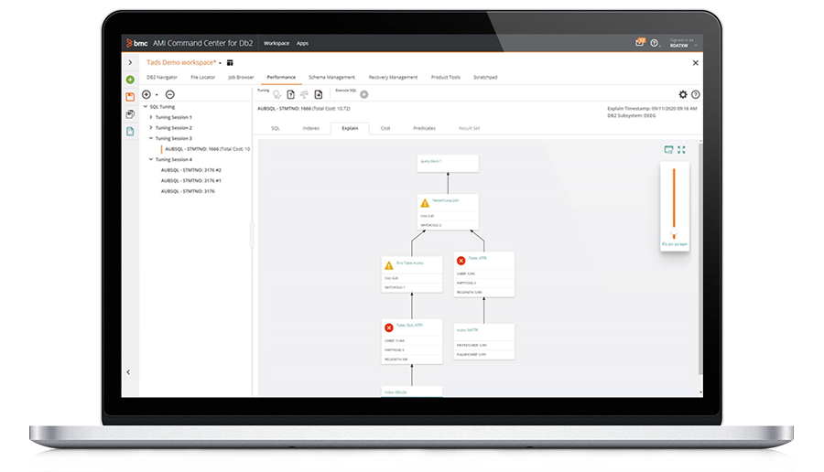Select the Predicates tab
824x472 pixels.
[x=424, y=128]
